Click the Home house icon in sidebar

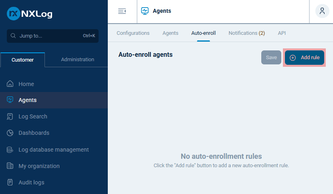click(10, 84)
